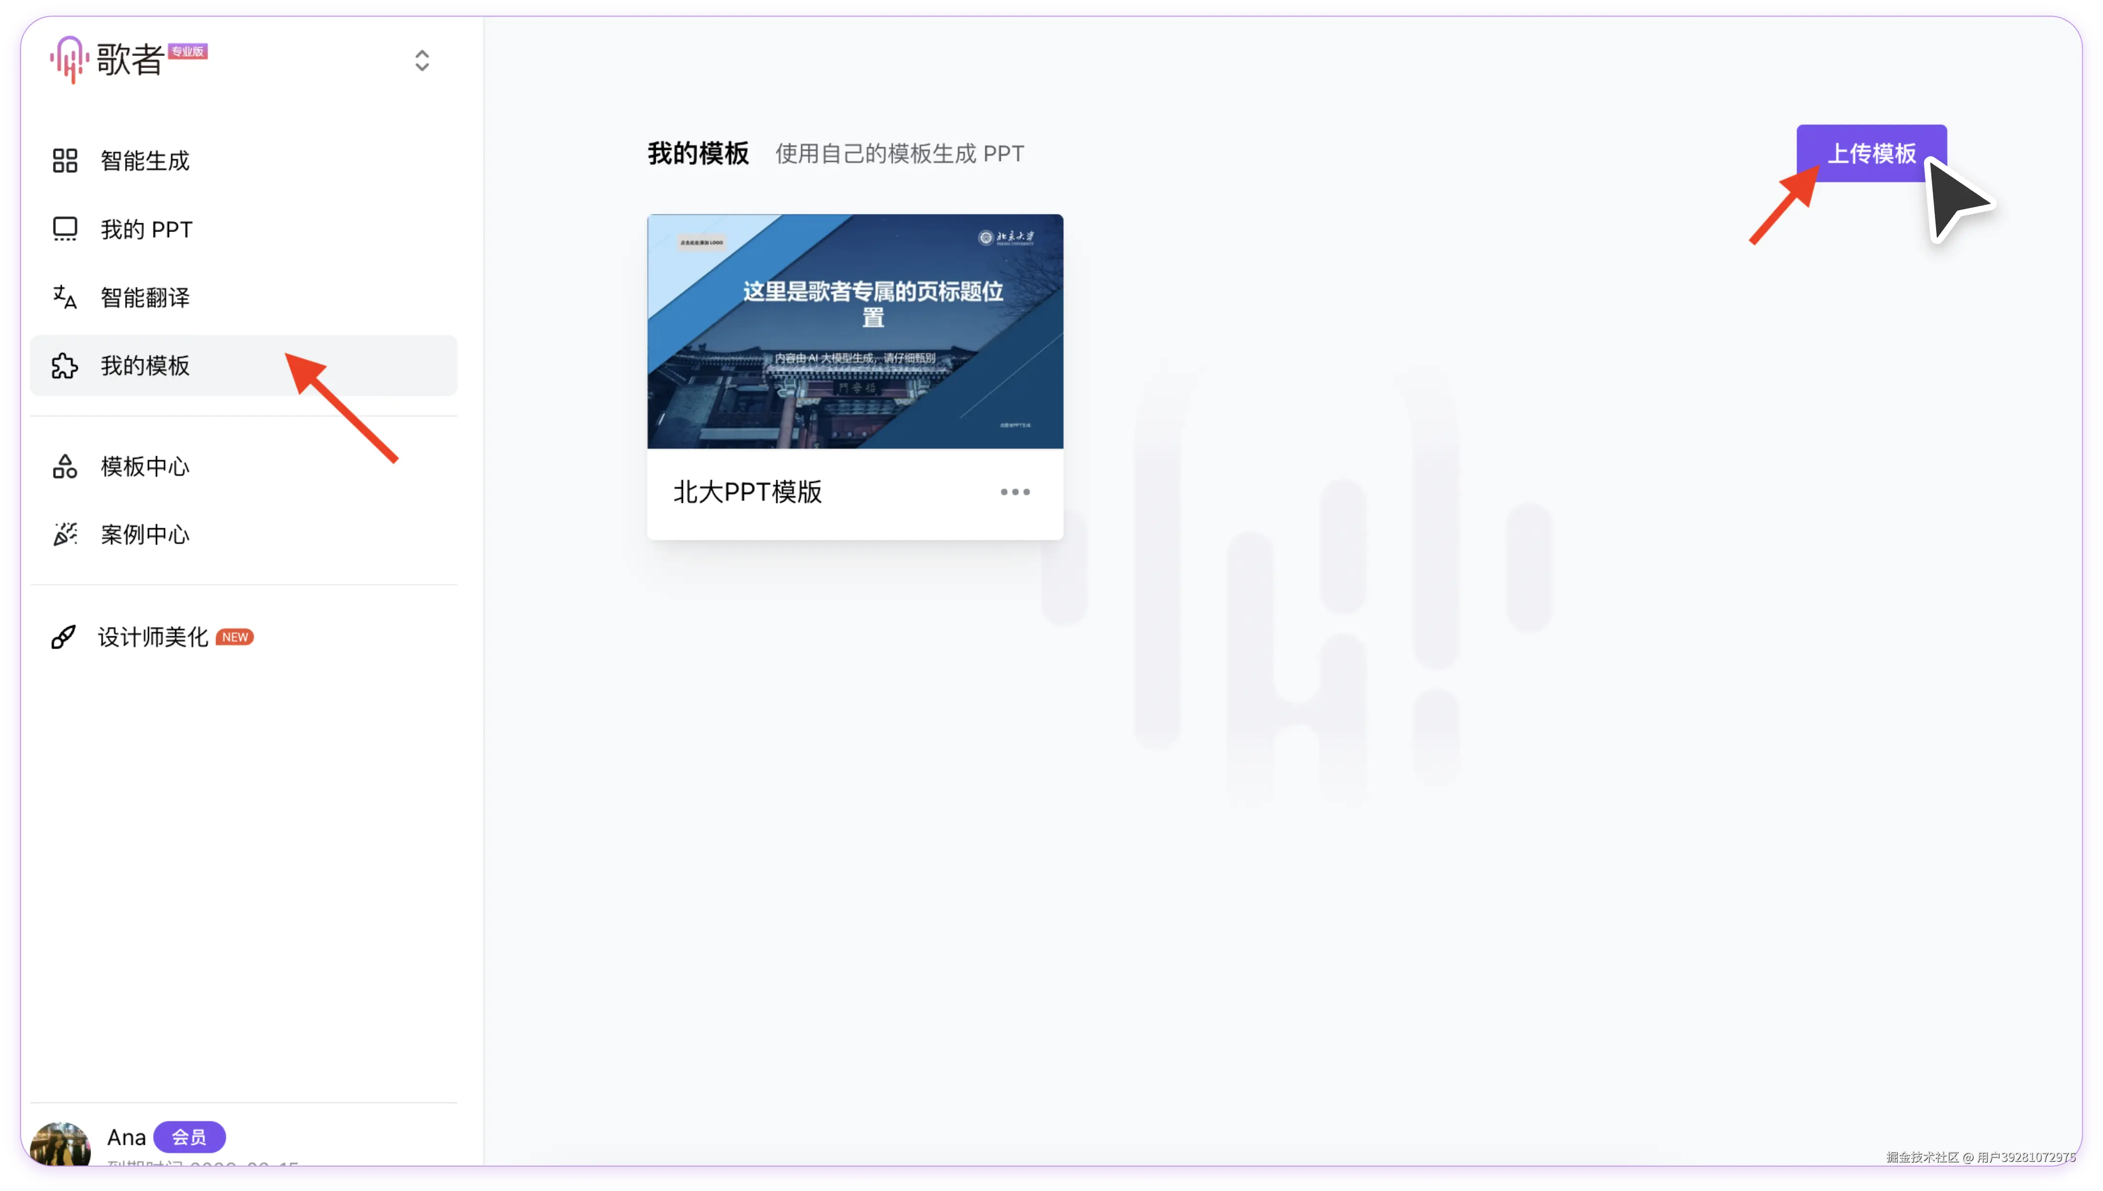This screenshot has height=1191, width=2103.
Task: Click the 智能翻译 translate icon
Action: [65, 297]
